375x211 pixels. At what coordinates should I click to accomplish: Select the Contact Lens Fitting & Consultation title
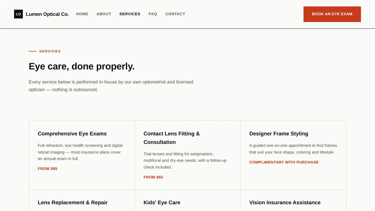[172, 138]
